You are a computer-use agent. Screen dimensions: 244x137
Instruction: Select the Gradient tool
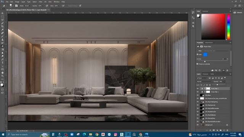coord(3,49)
